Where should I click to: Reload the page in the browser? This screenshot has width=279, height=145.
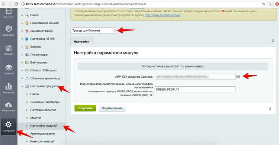[x=16, y=4]
